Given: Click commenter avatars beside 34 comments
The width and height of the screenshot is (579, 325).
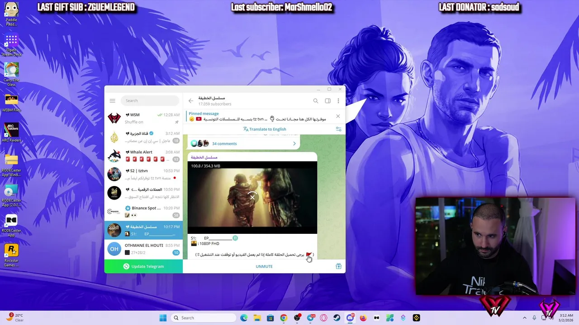Looking at the screenshot, I should click(x=200, y=144).
